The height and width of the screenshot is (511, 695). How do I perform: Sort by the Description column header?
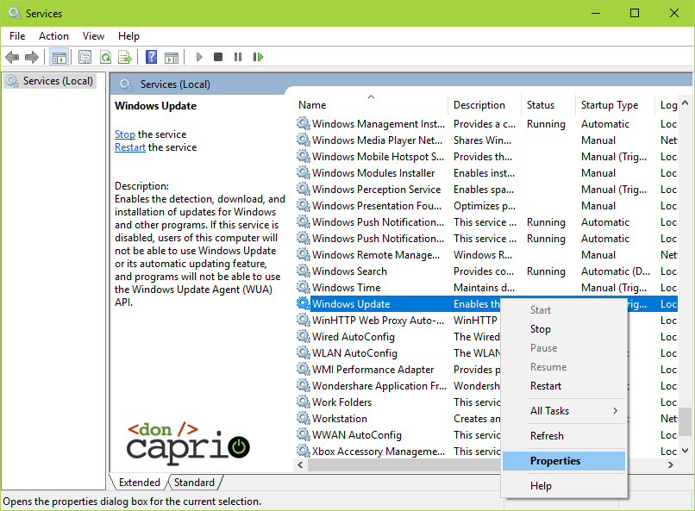485,105
